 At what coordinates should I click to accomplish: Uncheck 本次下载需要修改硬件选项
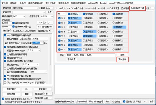pos(5,35)
